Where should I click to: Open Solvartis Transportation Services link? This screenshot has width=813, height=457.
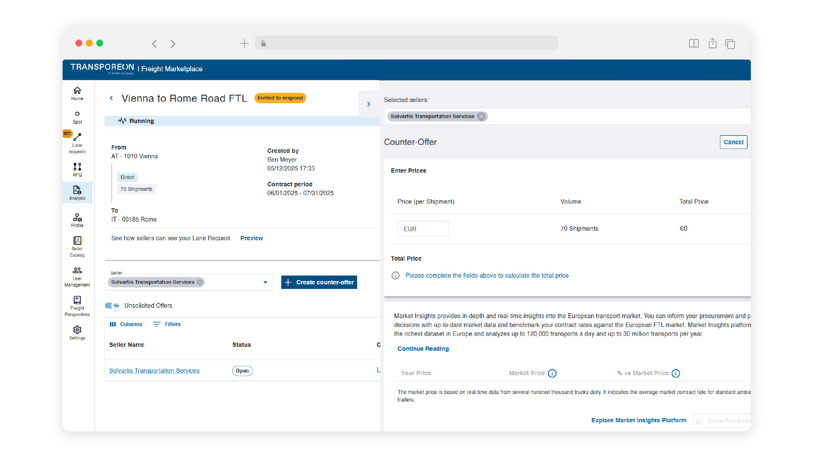click(154, 370)
